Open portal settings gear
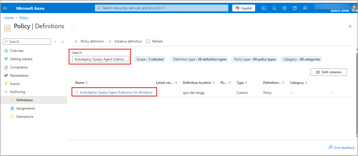 click(284, 8)
